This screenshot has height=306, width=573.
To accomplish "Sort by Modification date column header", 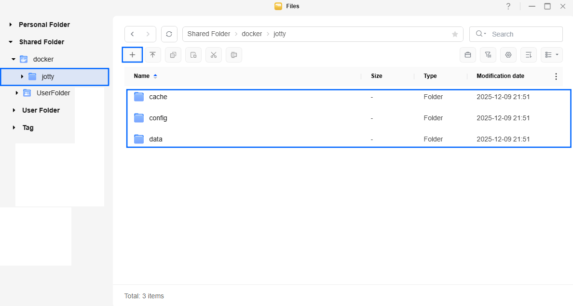I will 500,76.
